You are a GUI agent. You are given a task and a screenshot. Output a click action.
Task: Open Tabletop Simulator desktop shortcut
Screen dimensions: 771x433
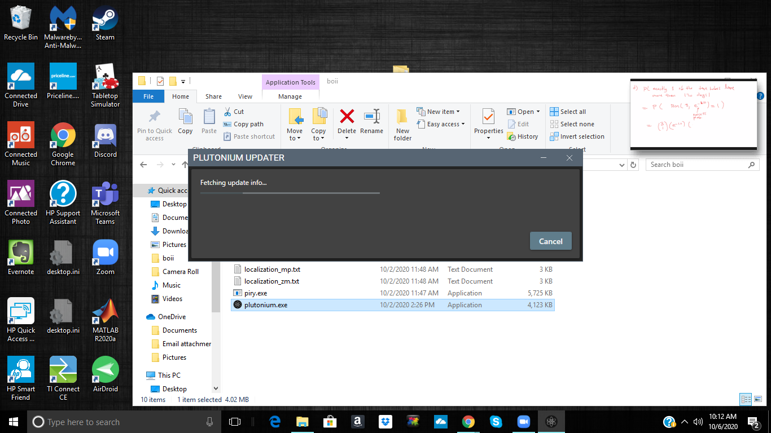tap(105, 85)
